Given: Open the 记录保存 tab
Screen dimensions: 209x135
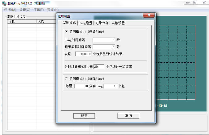Looking at the screenshot, I should [102, 23].
